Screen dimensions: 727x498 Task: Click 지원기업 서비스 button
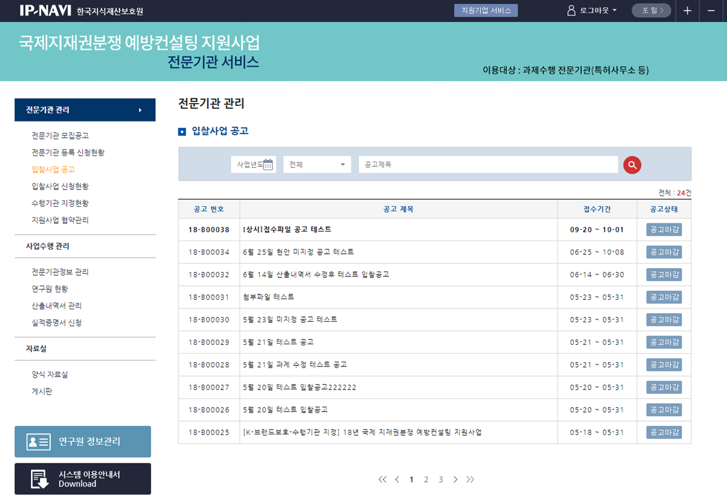[x=486, y=11]
